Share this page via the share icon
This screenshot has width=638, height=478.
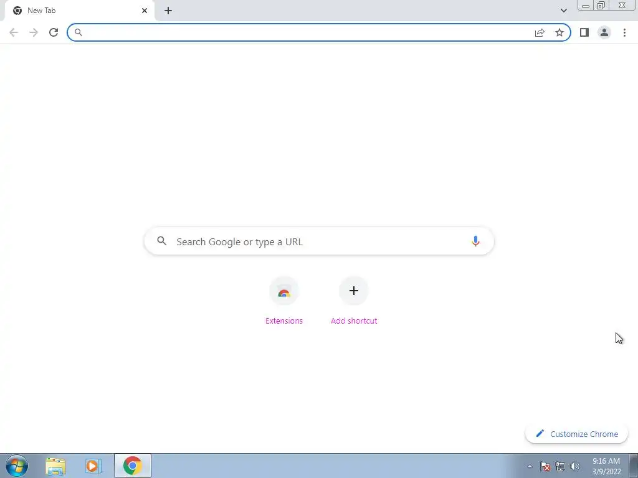tap(540, 32)
